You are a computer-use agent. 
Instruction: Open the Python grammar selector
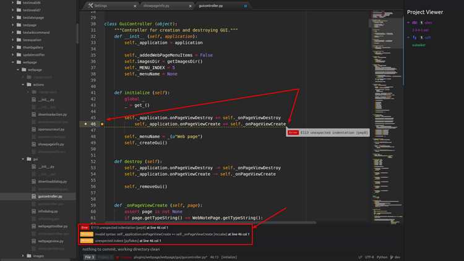pos(382,257)
